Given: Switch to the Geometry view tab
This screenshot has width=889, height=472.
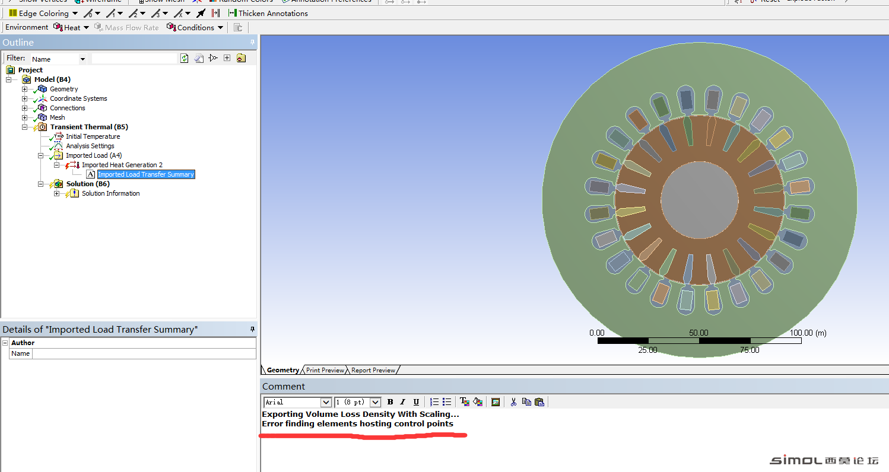Looking at the screenshot, I should click(282, 370).
